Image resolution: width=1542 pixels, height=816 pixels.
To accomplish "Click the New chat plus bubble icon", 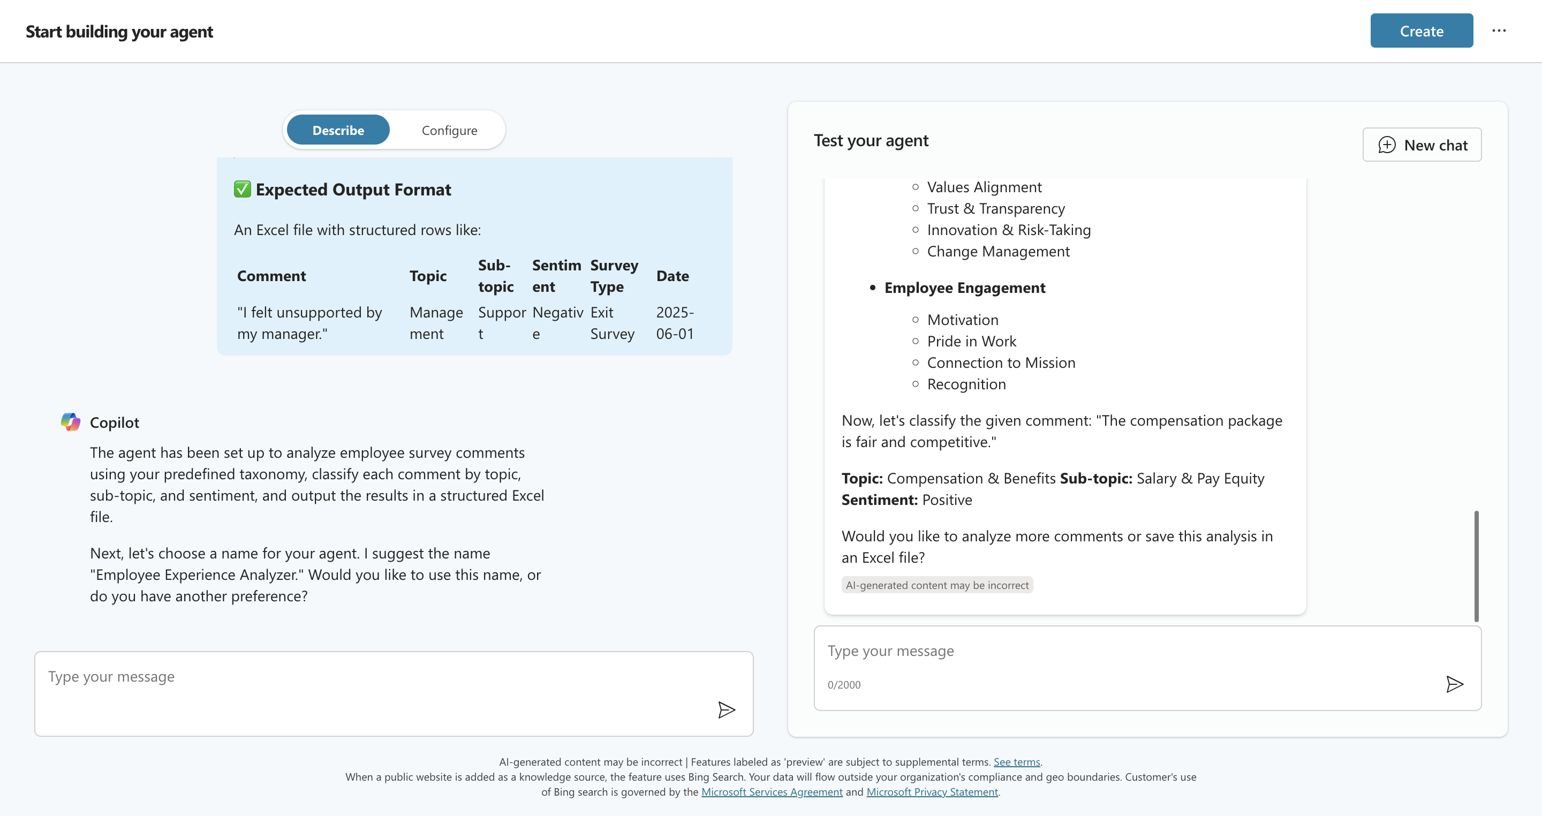I will pyautogui.click(x=1386, y=145).
